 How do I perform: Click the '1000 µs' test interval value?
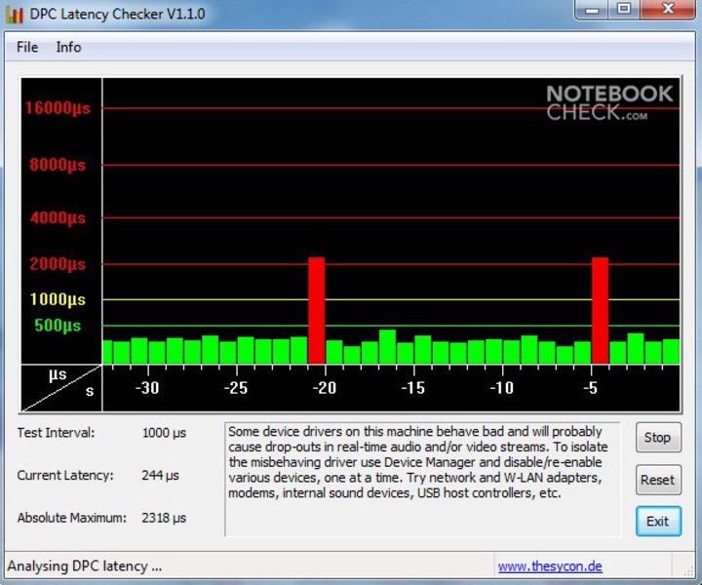click(x=164, y=433)
